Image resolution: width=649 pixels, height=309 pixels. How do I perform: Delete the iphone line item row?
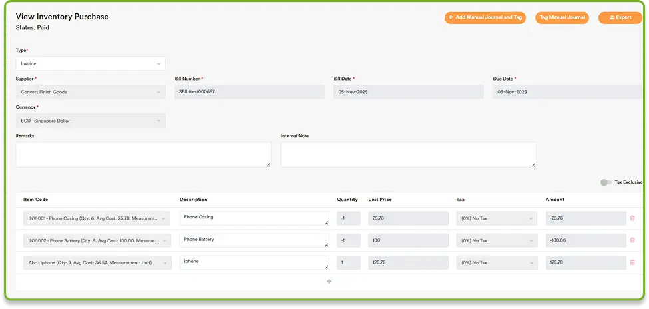tap(632, 262)
